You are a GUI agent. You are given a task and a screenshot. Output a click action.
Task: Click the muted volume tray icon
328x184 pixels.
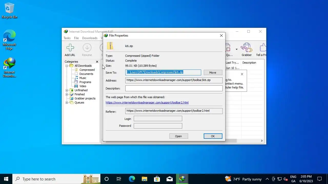(x=285, y=179)
